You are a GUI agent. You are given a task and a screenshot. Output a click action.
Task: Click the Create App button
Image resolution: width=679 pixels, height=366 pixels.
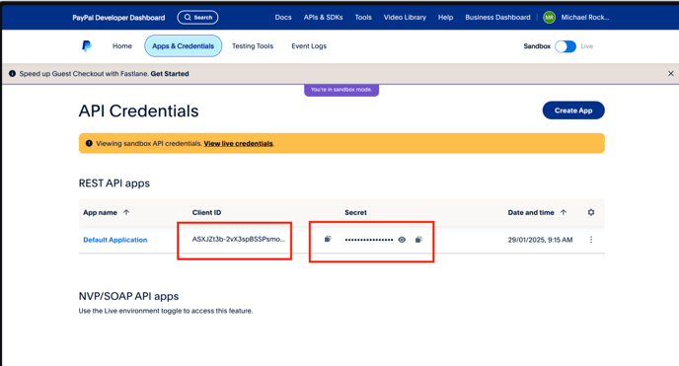point(573,110)
